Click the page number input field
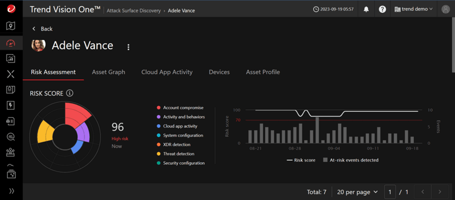The width and height of the screenshot is (455, 200). [390, 192]
